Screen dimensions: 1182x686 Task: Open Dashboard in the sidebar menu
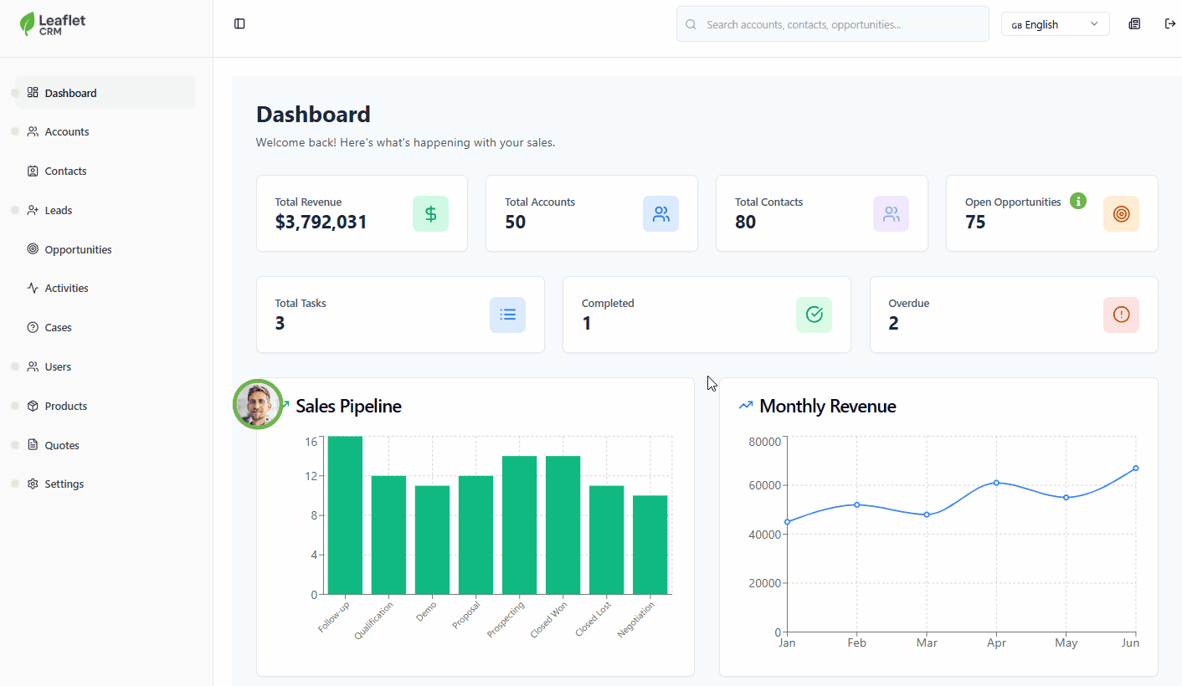tap(105, 93)
